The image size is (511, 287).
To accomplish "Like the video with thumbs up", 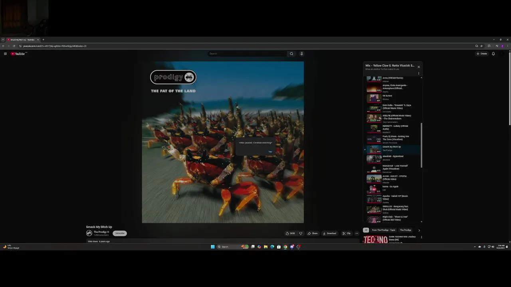I will pos(290,234).
